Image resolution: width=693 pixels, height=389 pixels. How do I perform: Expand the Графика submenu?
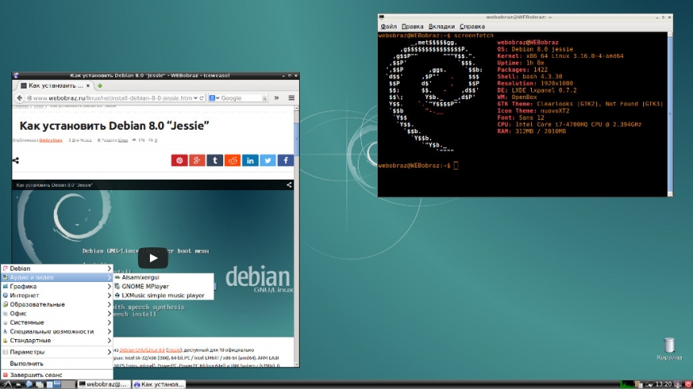click(56, 286)
